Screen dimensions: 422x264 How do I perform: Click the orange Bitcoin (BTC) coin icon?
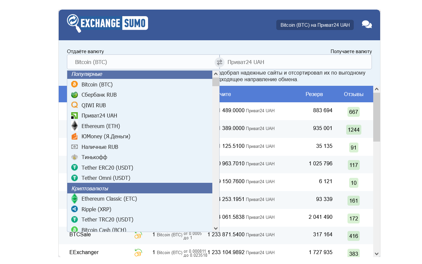[75, 84]
